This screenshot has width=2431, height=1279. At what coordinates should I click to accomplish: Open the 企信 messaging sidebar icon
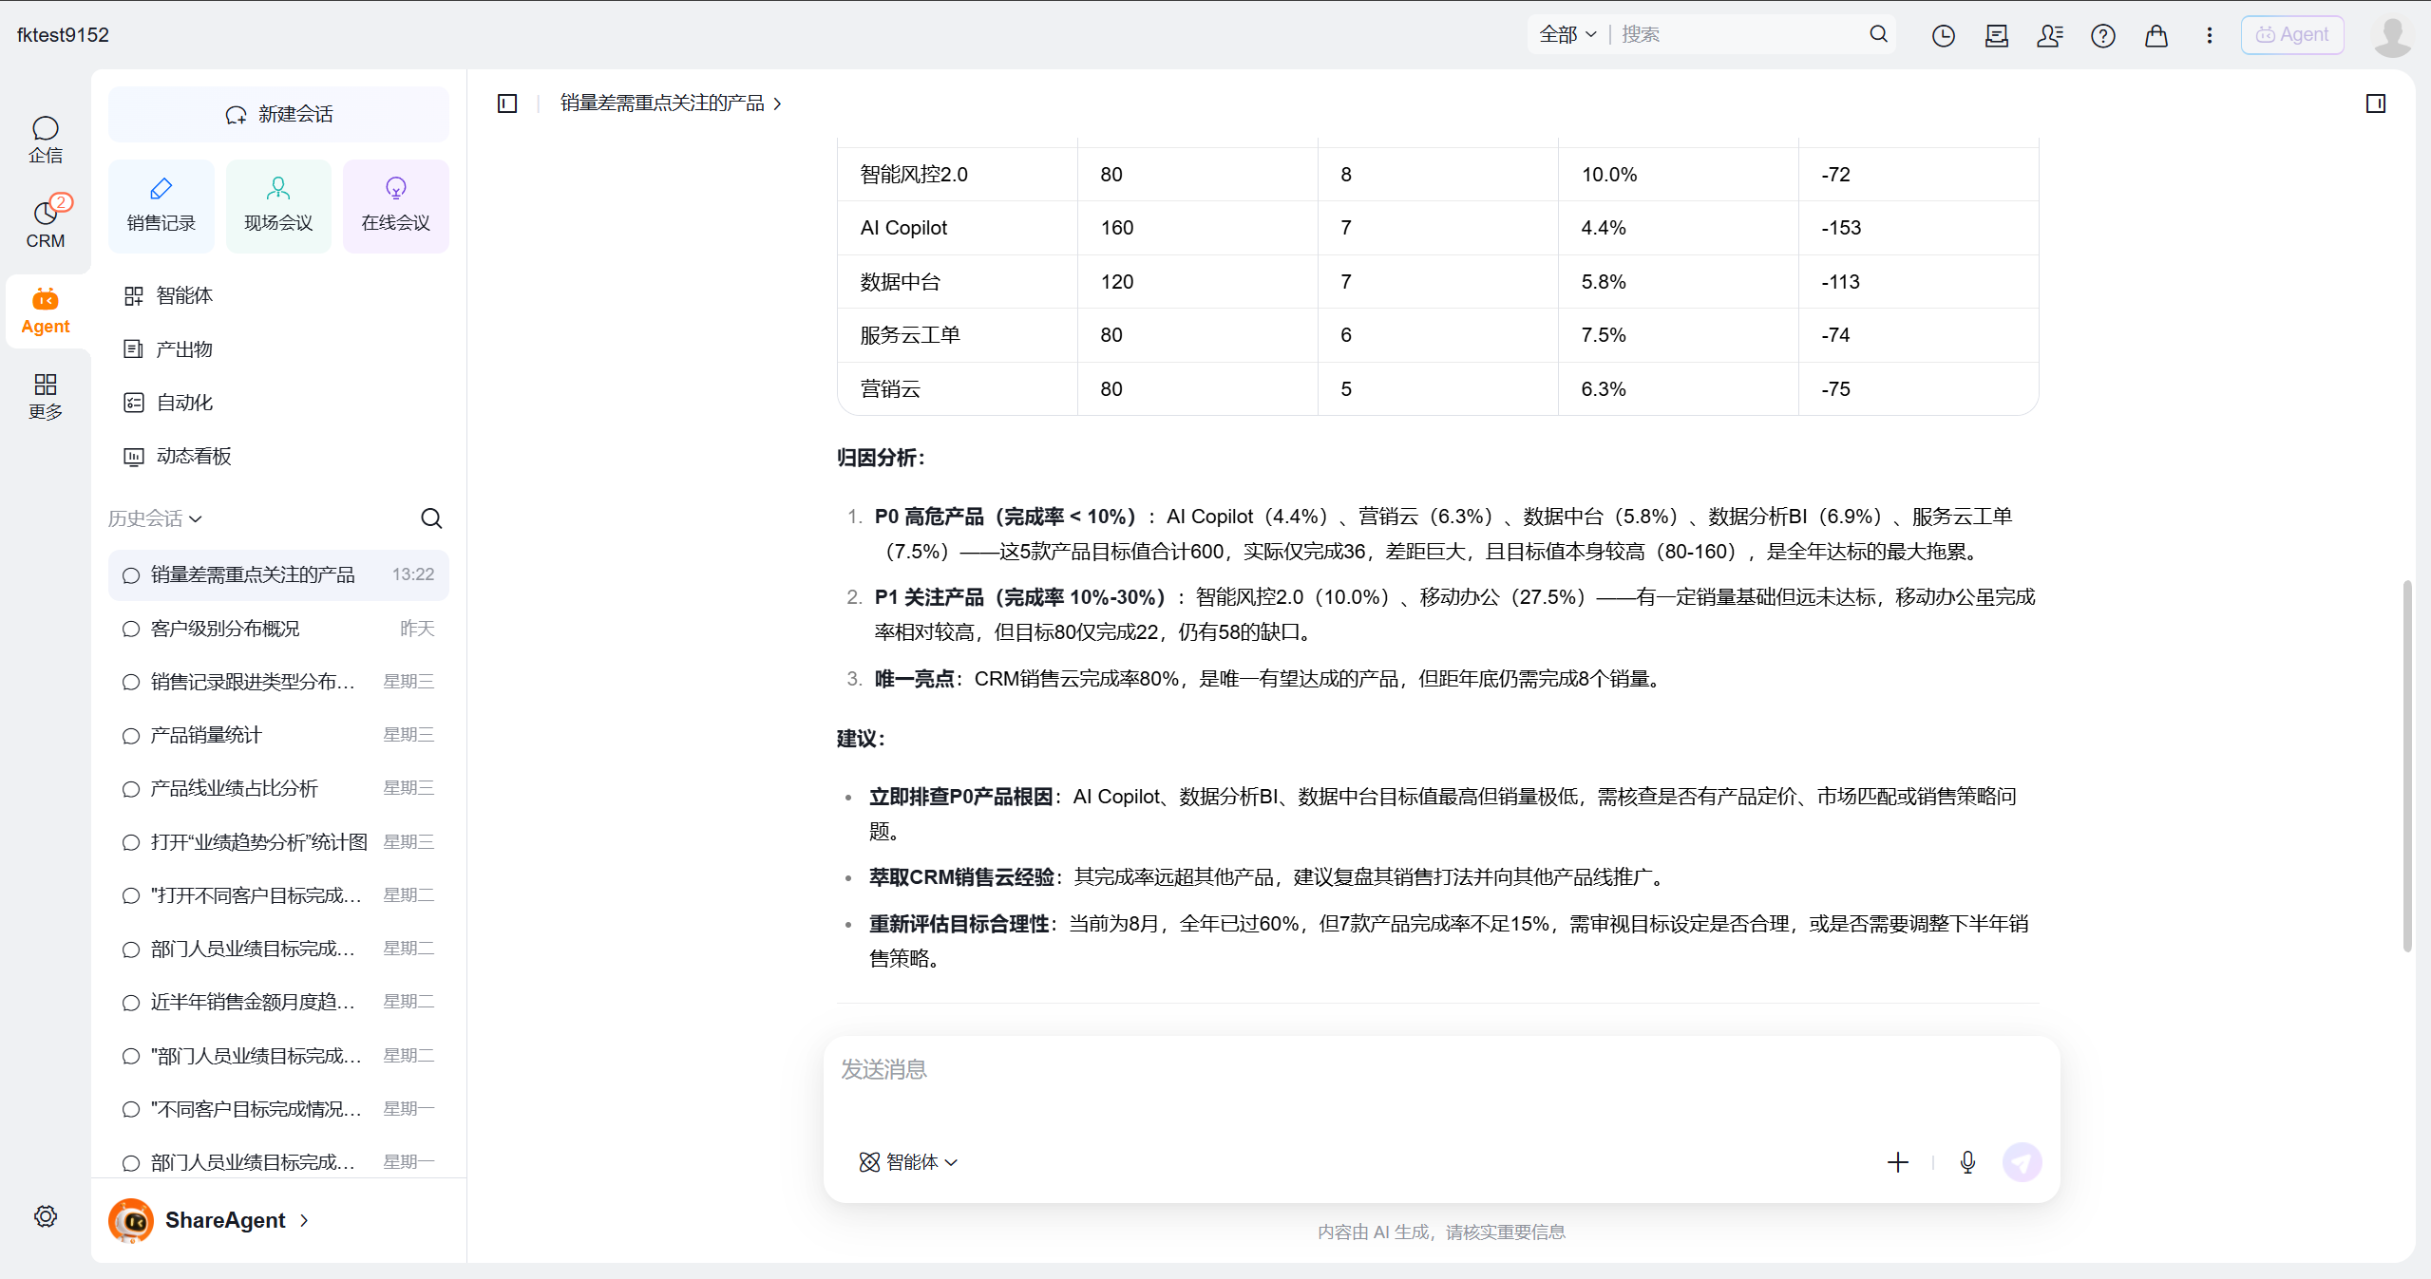click(45, 140)
